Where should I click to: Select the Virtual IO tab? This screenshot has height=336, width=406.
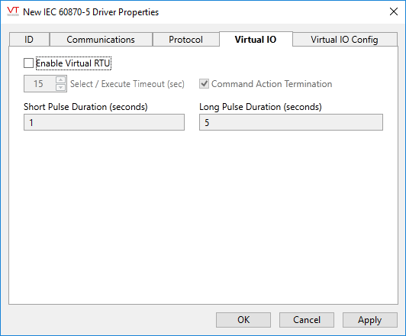click(256, 40)
